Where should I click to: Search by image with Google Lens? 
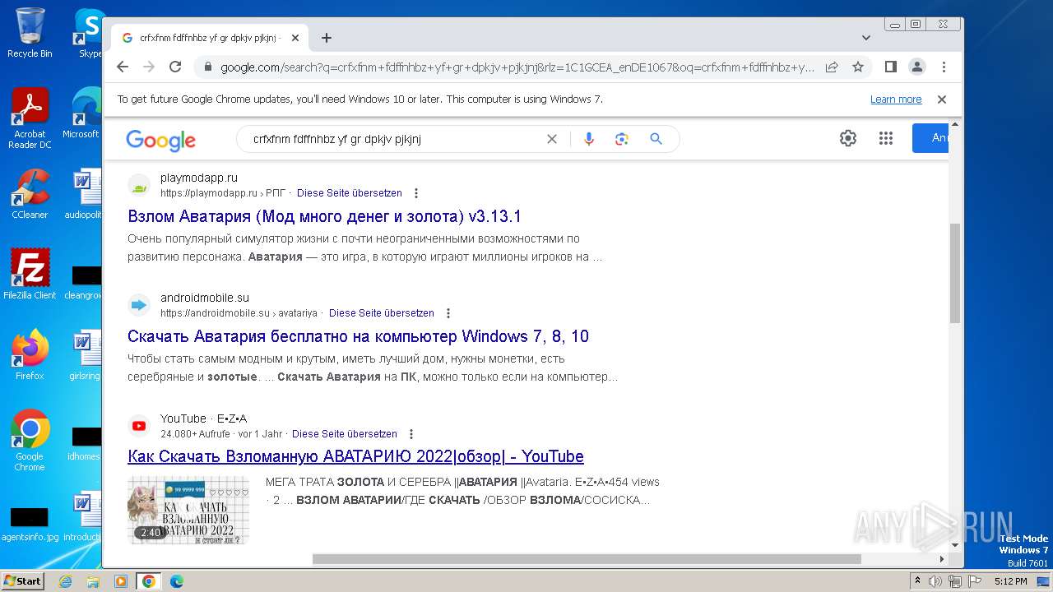622,139
